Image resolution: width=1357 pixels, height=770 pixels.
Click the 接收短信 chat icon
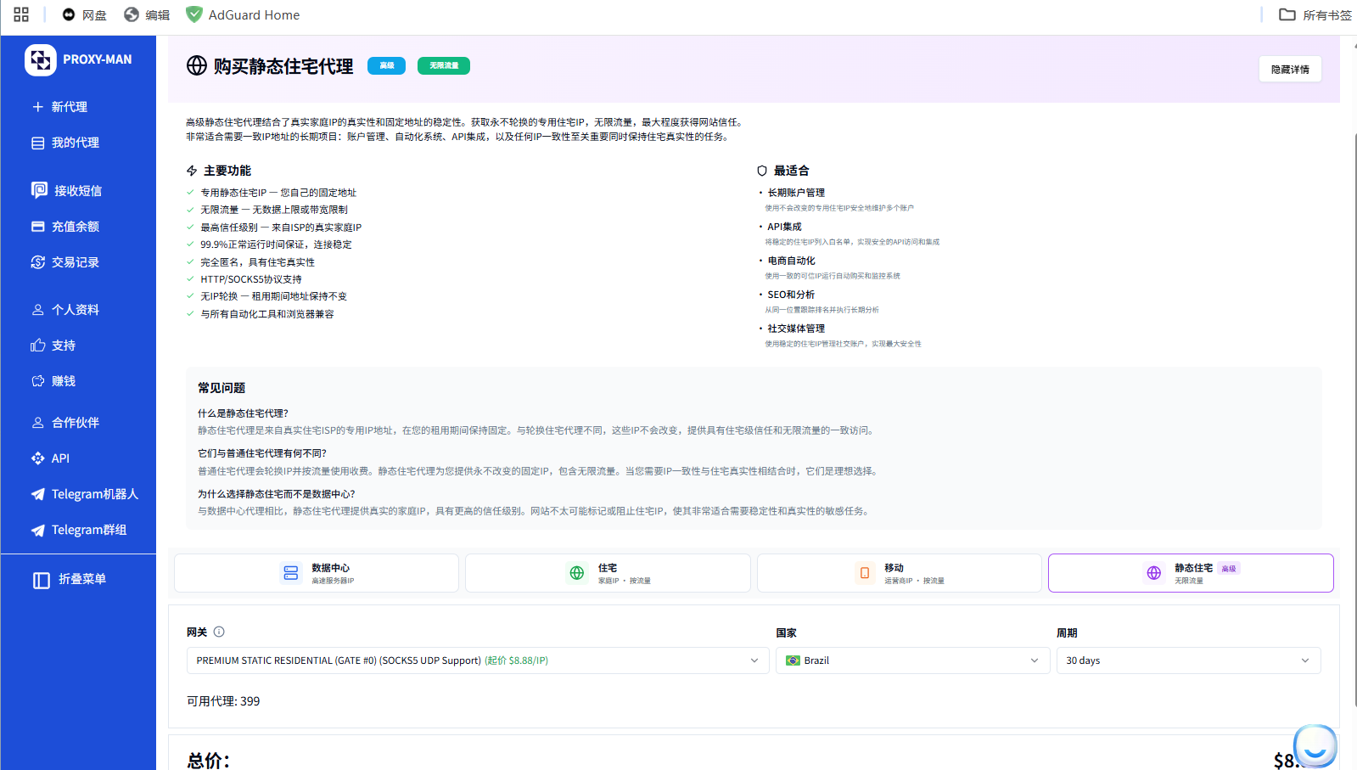tap(39, 190)
